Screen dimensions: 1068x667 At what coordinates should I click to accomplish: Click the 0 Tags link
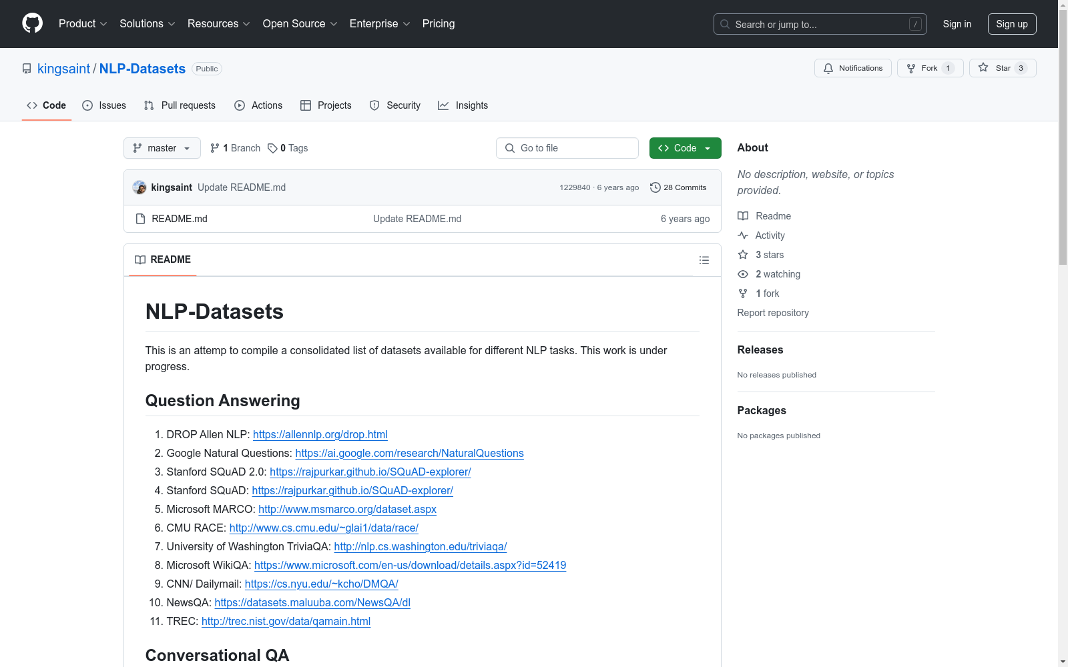[x=288, y=148]
